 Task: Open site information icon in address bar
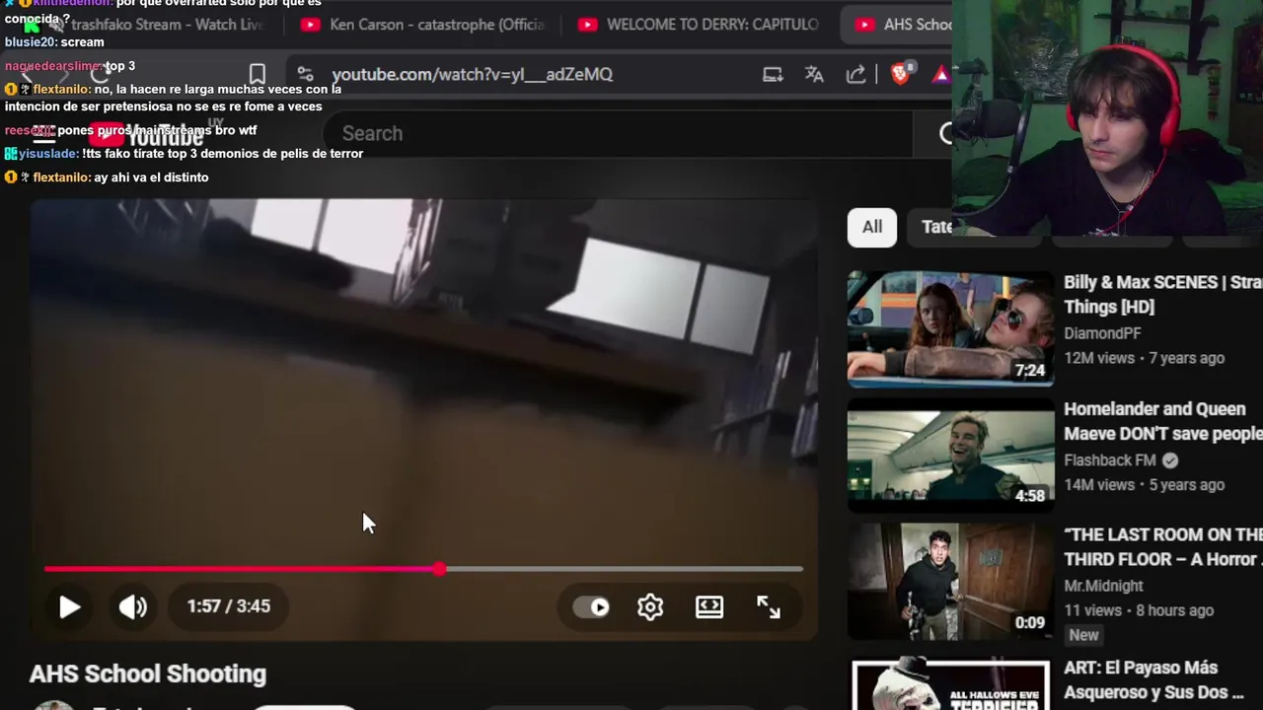pos(306,74)
